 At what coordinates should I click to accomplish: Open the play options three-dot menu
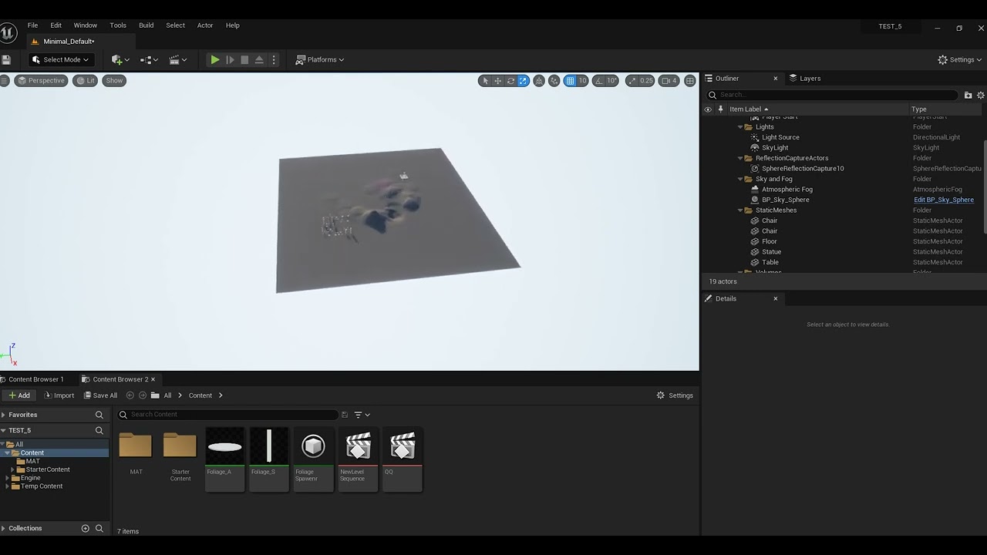273,59
